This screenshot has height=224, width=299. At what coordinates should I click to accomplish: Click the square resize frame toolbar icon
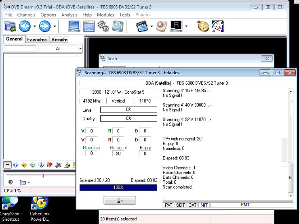point(118,26)
